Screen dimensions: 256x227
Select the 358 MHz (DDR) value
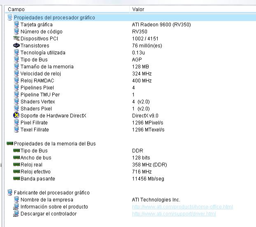click(x=149, y=164)
